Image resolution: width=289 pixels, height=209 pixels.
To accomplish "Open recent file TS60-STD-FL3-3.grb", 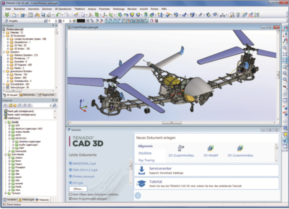I will [x=83, y=170].
